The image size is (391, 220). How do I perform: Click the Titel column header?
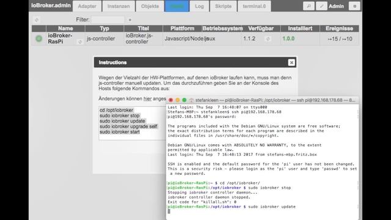tap(143, 29)
